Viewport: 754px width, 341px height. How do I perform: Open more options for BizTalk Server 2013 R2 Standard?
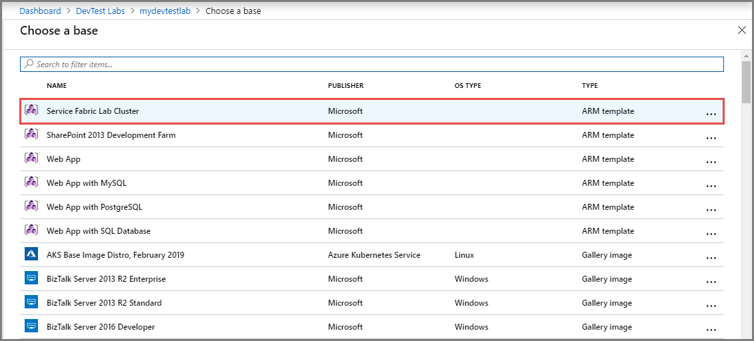pyautogui.click(x=711, y=306)
